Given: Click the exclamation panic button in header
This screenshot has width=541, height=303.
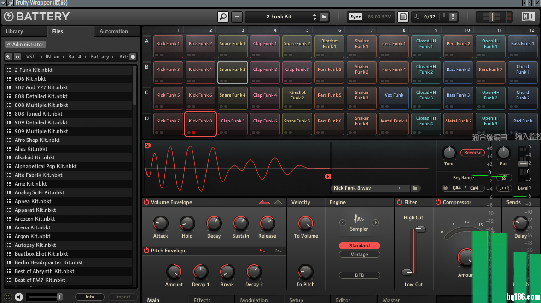Looking at the screenshot, I should coord(453,17).
